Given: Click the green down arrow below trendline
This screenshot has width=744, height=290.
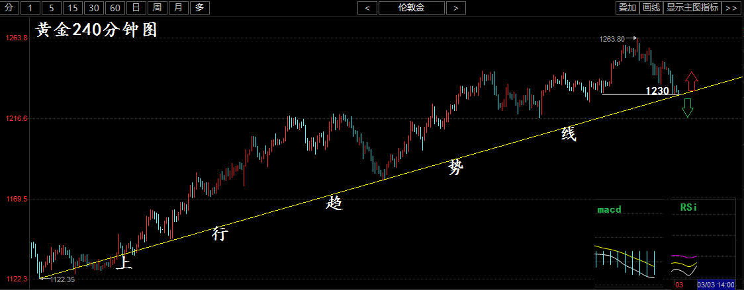Looking at the screenshot, I should click(688, 108).
